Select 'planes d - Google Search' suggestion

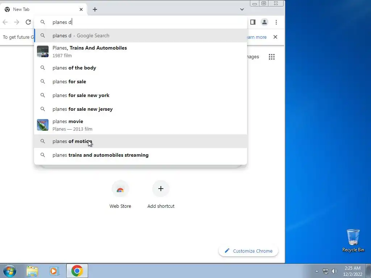[141, 36]
